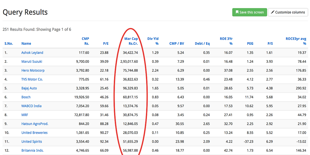
Task: Open Bosch company link
Action: (x=26, y=97)
